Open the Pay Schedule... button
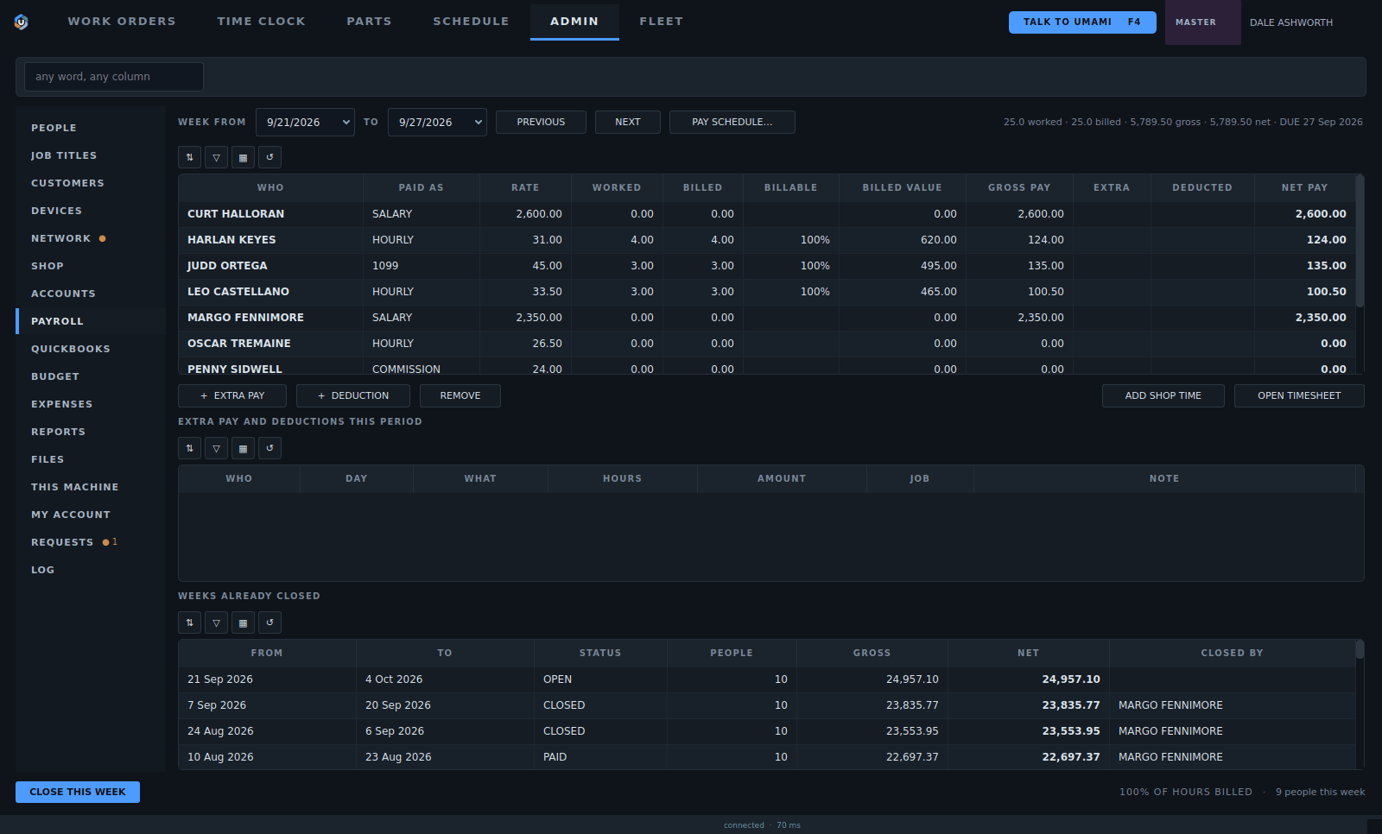Viewport: 1382px width, 834px height. pyautogui.click(x=732, y=122)
